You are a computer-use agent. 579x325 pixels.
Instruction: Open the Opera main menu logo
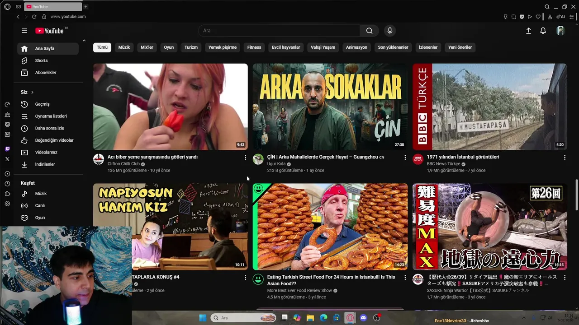(x=7, y=7)
